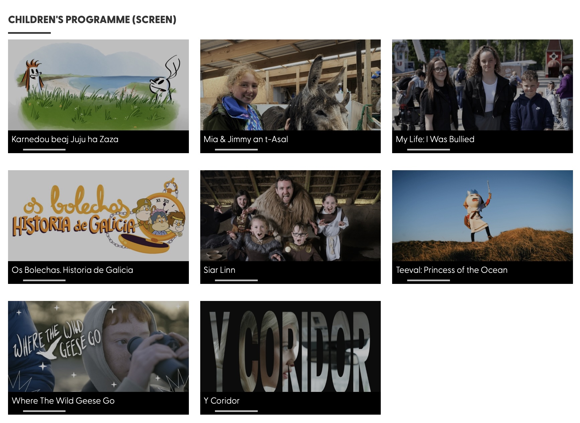The image size is (580, 423).
Task: Click the 'Where The Wild Geese Go' title
Action: 63,401
